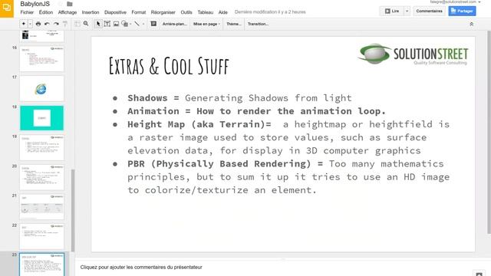Click the Lire present button
The height and width of the screenshot is (276, 491).
(x=391, y=11)
